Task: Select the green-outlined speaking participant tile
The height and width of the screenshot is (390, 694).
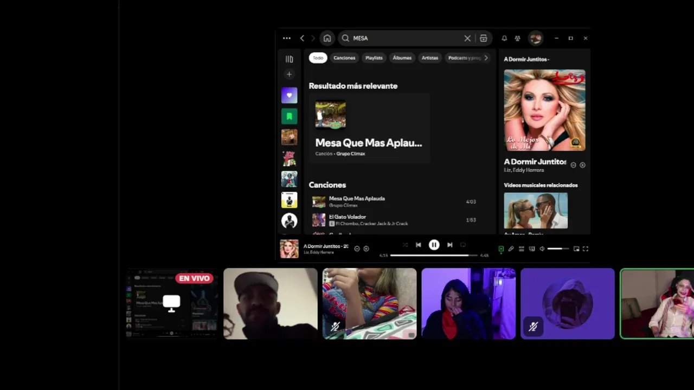Action: 657,303
